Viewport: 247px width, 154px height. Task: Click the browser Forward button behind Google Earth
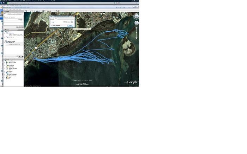[4, 3]
